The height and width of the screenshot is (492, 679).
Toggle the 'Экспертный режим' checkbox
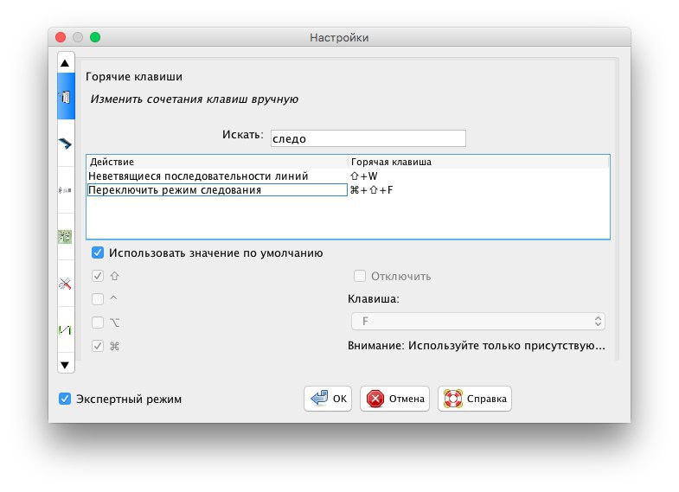click(x=65, y=399)
